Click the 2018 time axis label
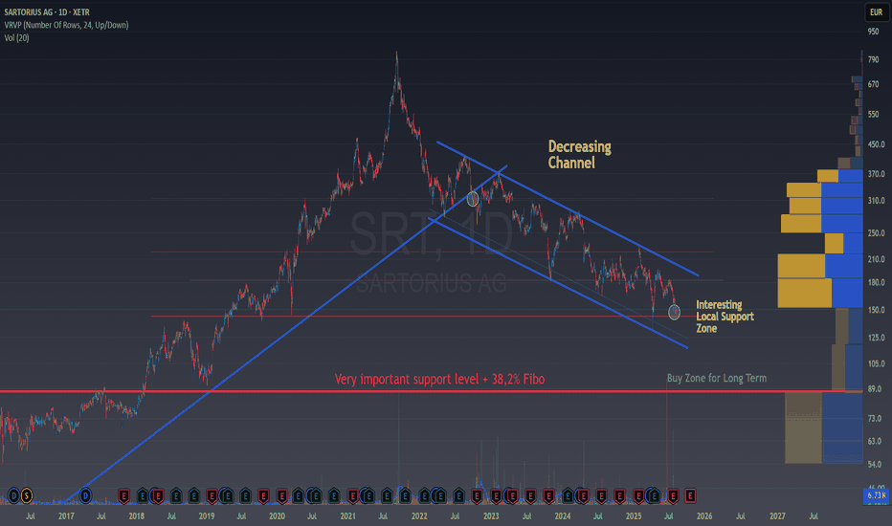Viewport: 892px width, 526px height. (136, 516)
